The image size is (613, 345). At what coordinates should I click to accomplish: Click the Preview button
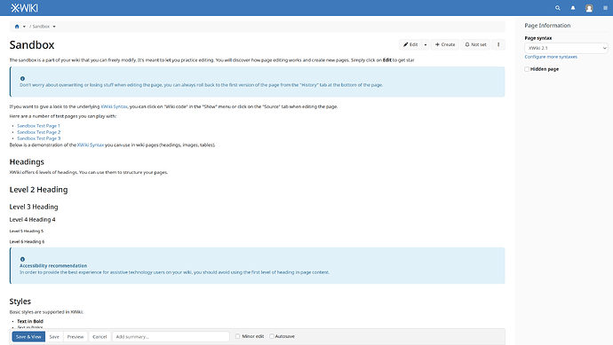tap(75, 336)
